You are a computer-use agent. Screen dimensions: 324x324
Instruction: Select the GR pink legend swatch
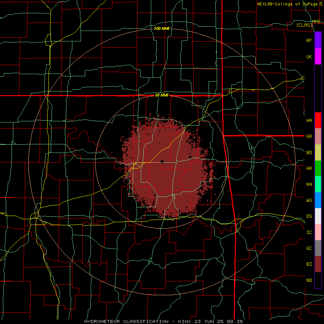coord(318,136)
